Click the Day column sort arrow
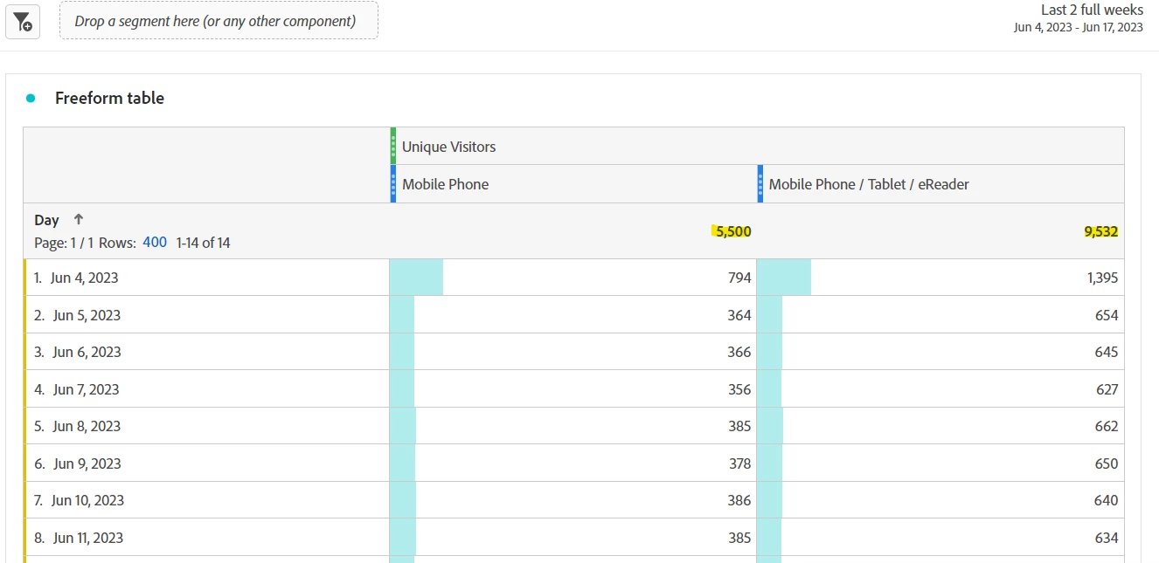 pos(78,220)
